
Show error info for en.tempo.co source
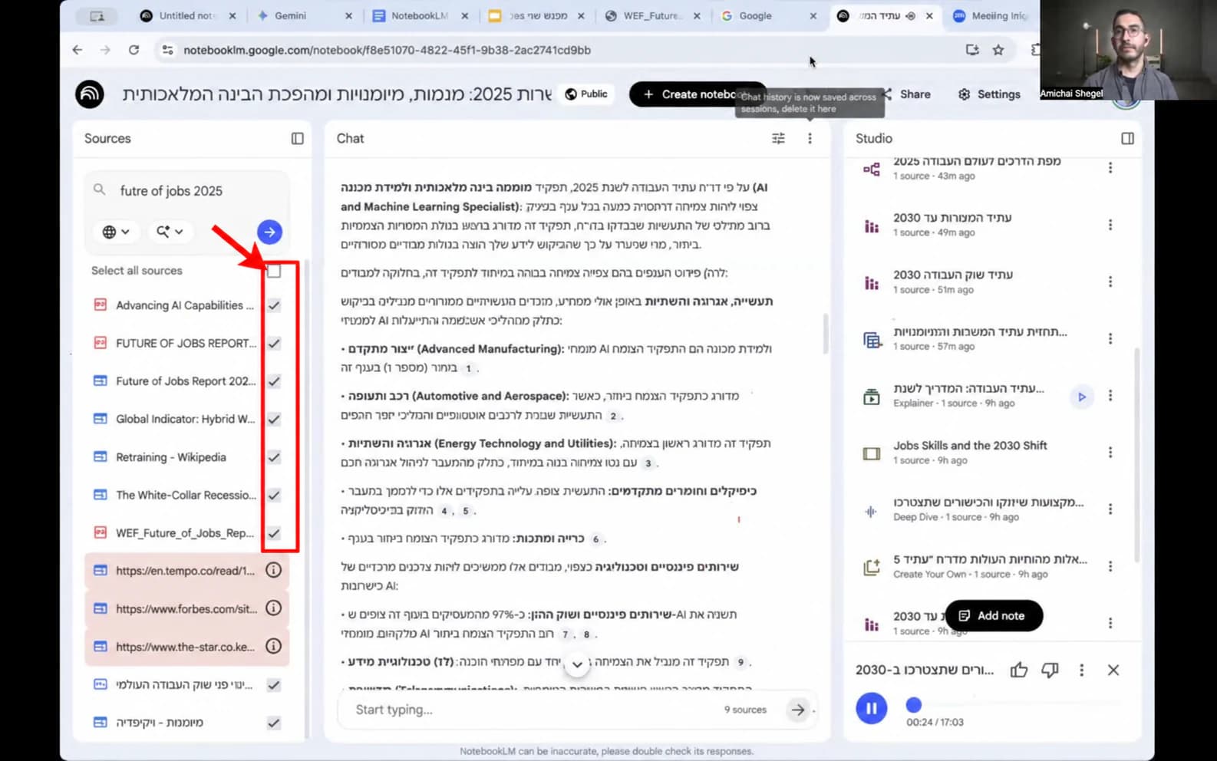[273, 570]
